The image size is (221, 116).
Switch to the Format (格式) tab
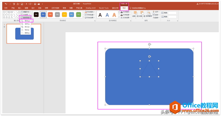(124, 8)
